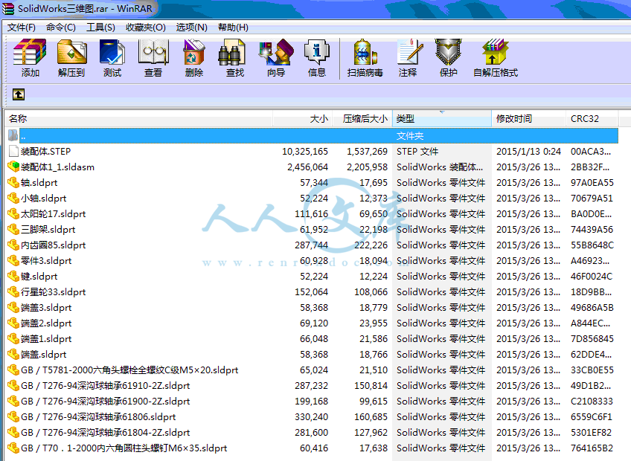Select file 端盖1.sldprt
631x461 pixels.
click(46, 339)
